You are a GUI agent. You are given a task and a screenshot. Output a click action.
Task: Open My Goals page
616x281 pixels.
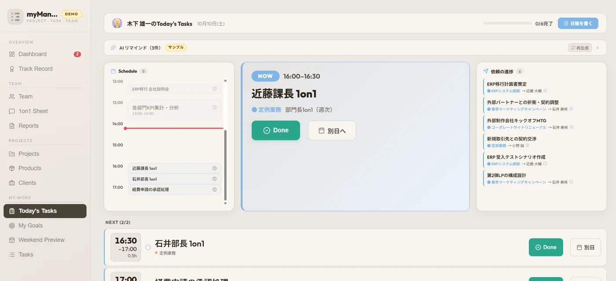(45, 226)
